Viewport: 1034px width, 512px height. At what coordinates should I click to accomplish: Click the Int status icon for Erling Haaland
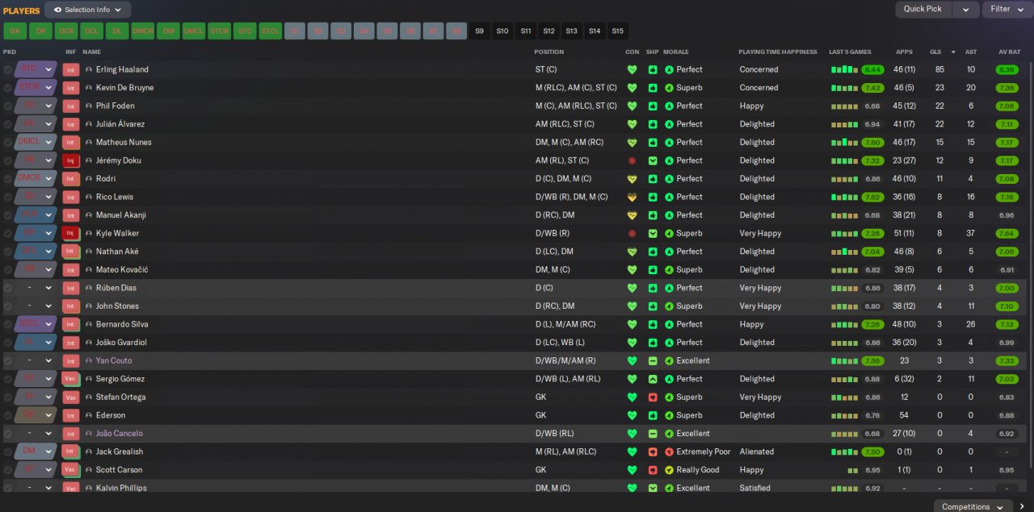[x=71, y=69]
